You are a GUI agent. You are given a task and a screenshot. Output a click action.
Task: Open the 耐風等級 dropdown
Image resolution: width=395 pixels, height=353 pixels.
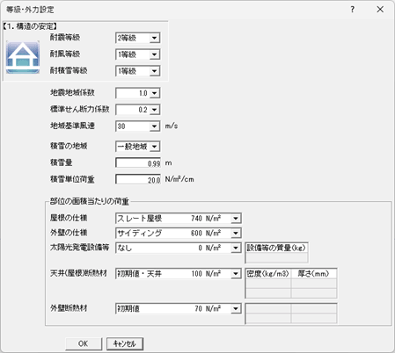(155, 54)
